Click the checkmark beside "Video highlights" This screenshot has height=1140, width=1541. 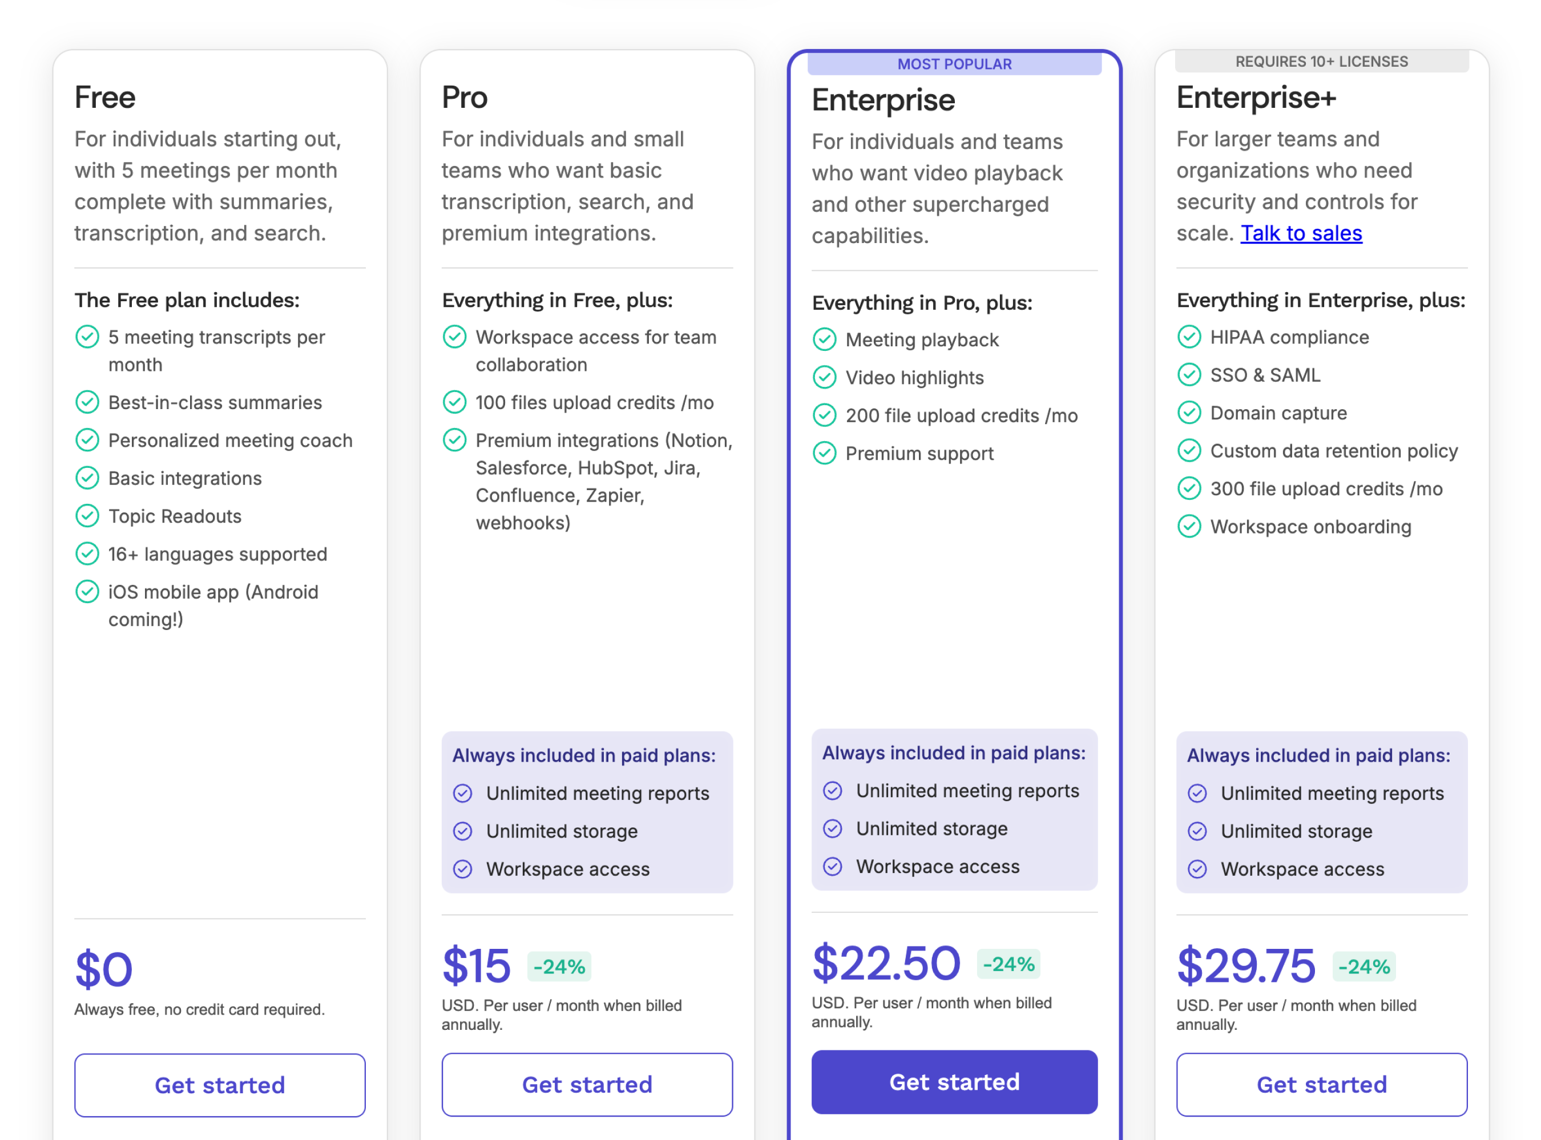tap(825, 377)
